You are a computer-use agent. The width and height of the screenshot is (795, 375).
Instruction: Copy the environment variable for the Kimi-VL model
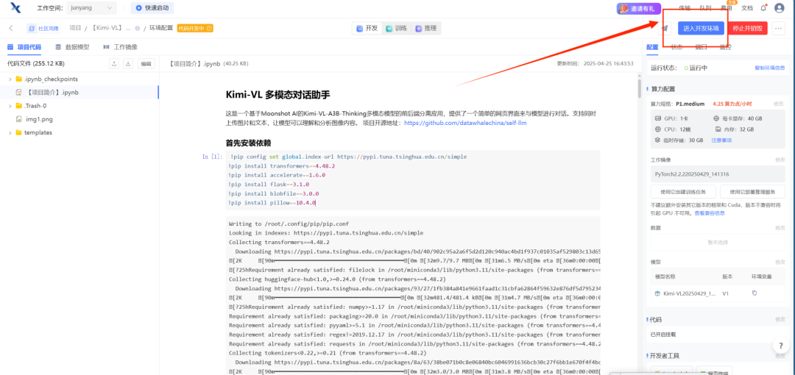pyautogui.click(x=755, y=293)
